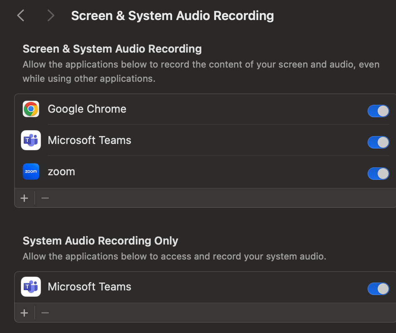The image size is (396, 333).
Task: Select Microsoft Teams label in screen recording list
Action: click(89, 140)
